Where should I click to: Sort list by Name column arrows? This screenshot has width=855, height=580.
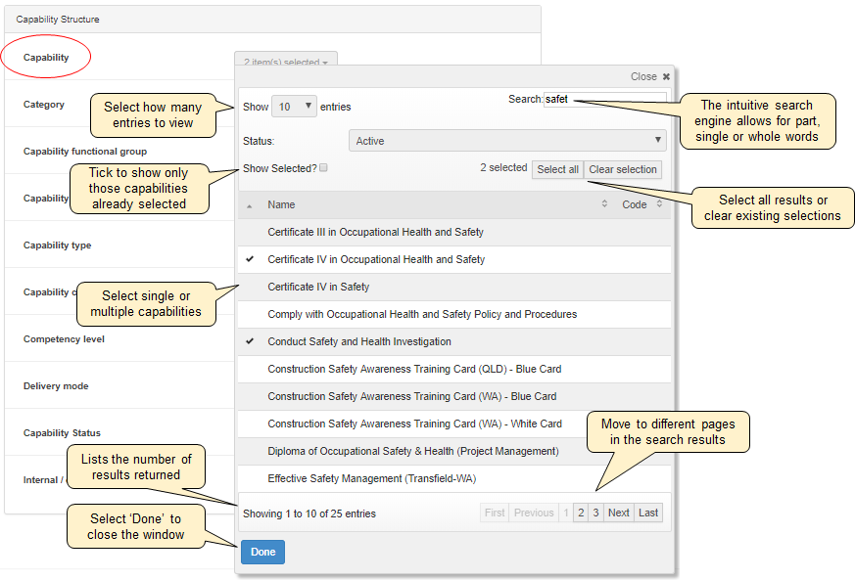tap(604, 204)
